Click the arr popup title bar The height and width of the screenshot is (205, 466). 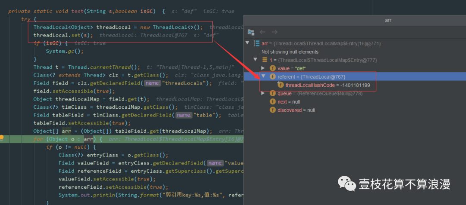(355, 20)
